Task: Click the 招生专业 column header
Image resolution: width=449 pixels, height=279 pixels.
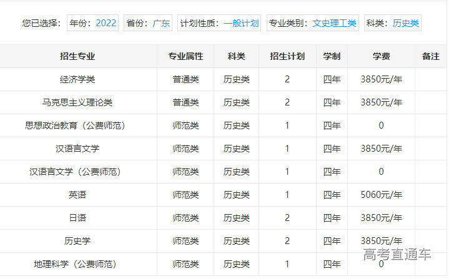Action: (77, 56)
